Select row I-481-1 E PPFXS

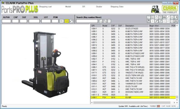[x=133, y=95]
